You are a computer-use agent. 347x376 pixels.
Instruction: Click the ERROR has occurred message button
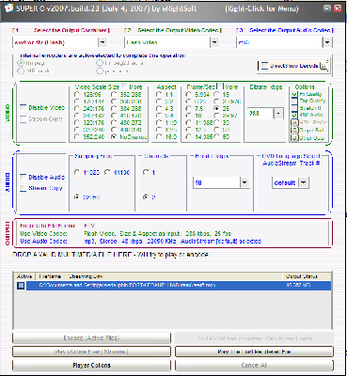254,338
